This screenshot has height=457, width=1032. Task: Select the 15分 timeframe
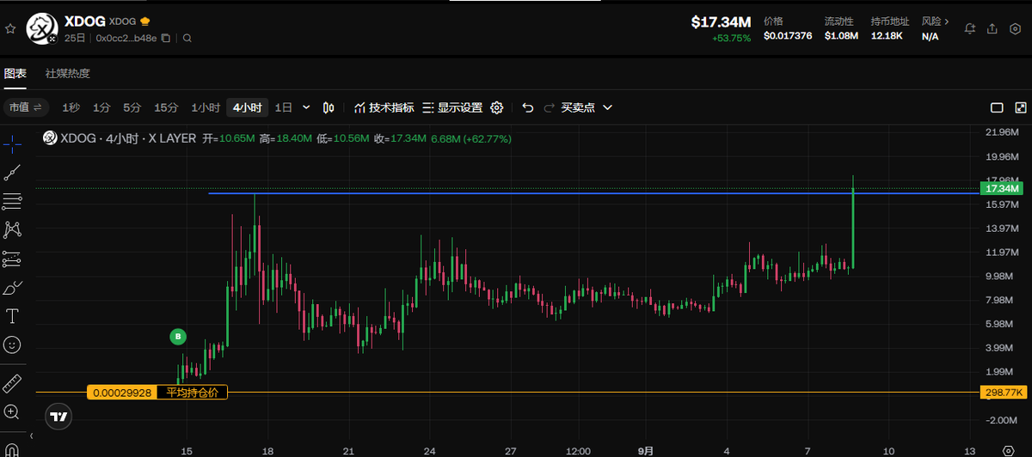click(166, 107)
